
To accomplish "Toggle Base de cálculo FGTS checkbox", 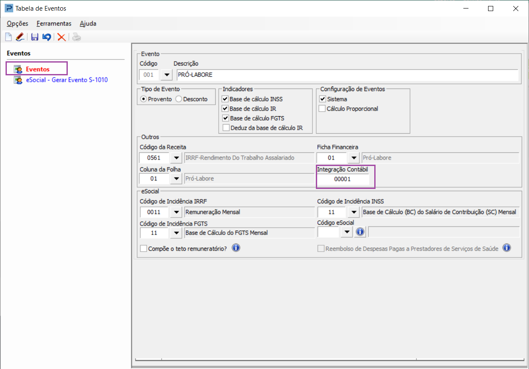I will click(x=225, y=118).
